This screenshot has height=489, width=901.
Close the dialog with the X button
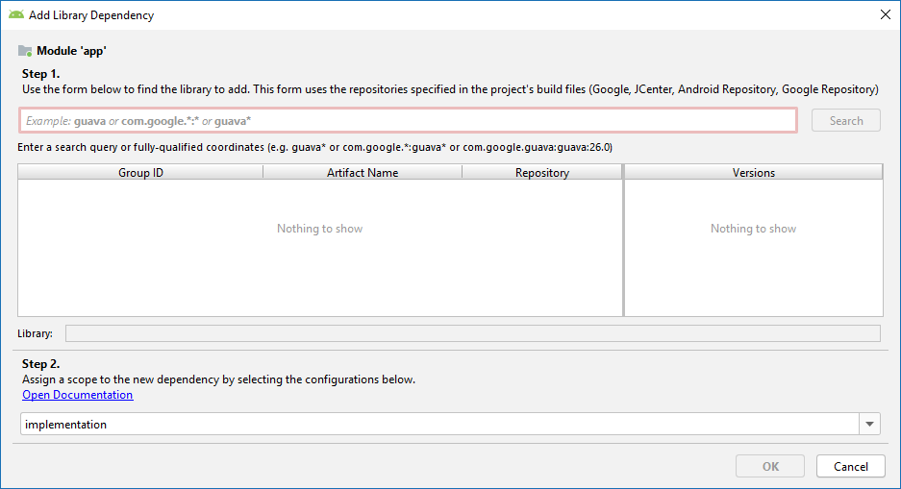tap(886, 15)
